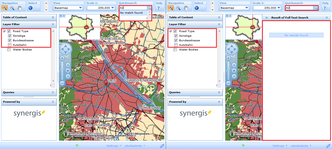Click pan compass control on left map
This screenshot has width=332, height=149.
click(66, 49)
